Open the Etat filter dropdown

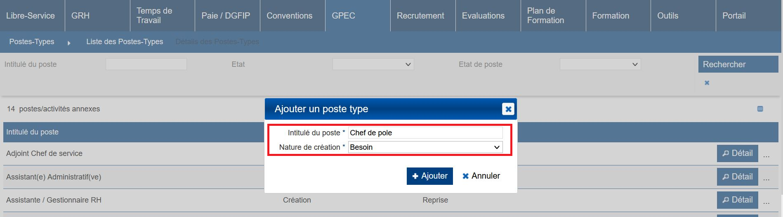[x=373, y=64]
